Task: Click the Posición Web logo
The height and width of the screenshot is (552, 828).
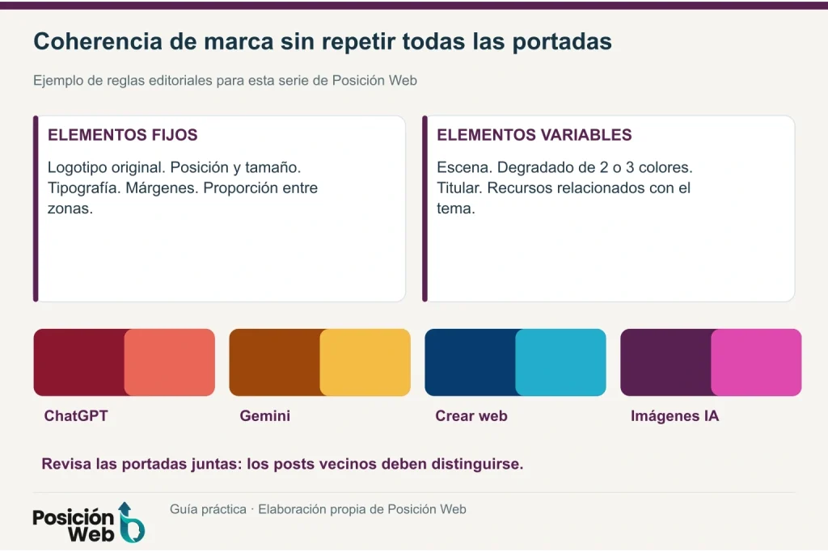Action: (89, 523)
